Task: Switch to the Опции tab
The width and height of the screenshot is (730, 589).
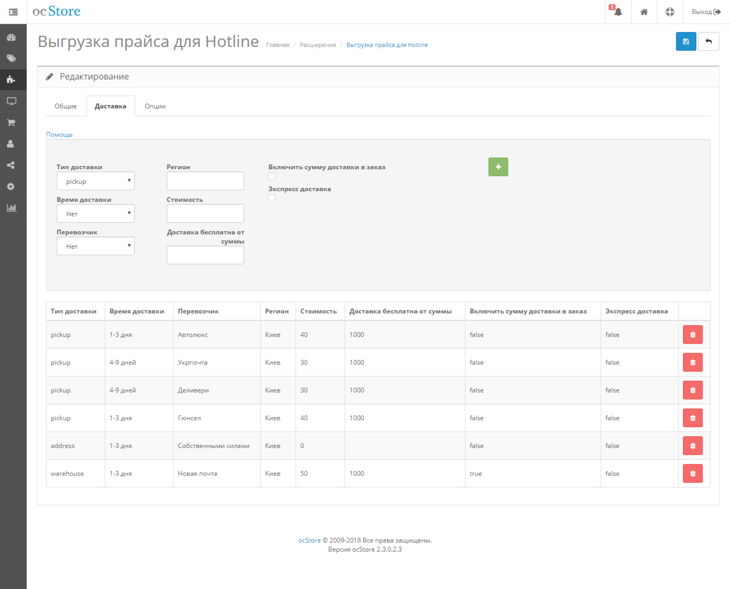Action: [x=155, y=106]
